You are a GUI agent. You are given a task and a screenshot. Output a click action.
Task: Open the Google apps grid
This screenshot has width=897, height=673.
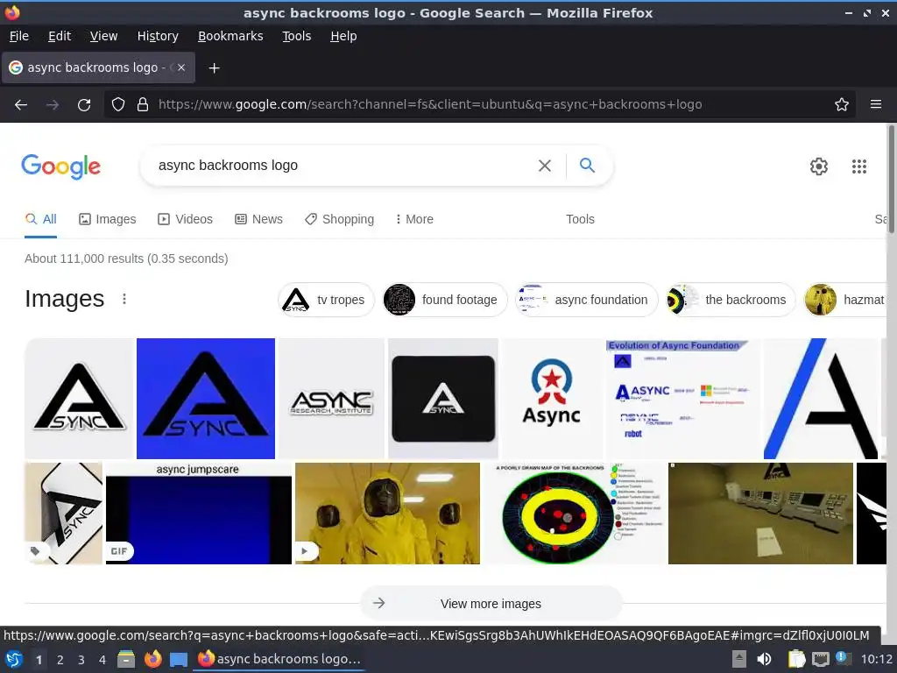(858, 166)
